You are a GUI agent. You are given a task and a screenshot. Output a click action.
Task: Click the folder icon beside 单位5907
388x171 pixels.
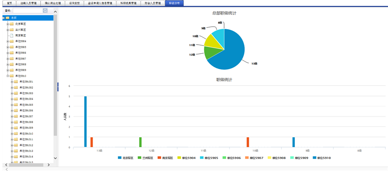(12, 59)
